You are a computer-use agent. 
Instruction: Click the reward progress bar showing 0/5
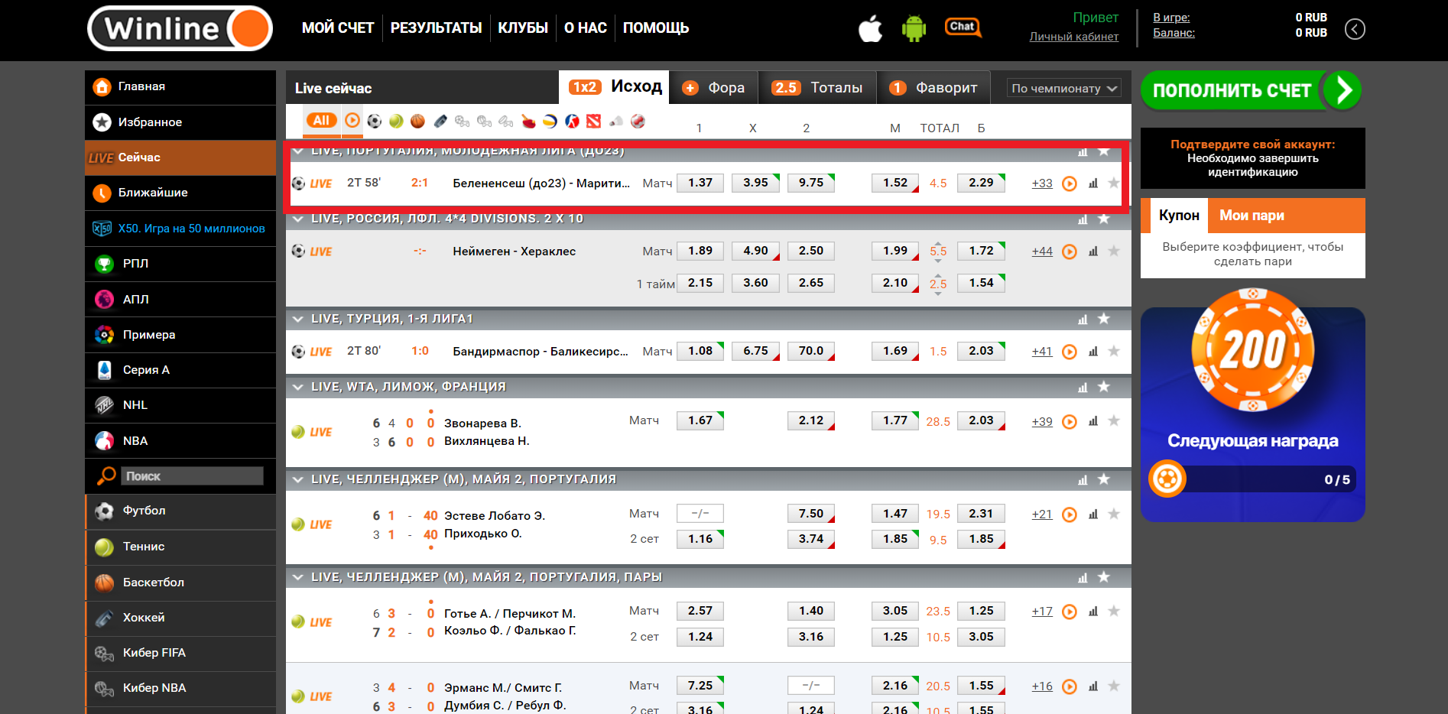pyautogui.click(x=1252, y=479)
